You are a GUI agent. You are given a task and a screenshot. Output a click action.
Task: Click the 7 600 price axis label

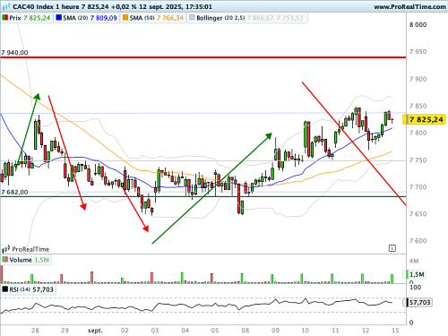pyautogui.click(x=418, y=241)
